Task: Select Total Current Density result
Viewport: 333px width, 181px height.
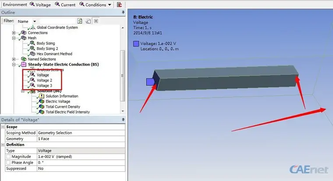Action: click(63, 107)
